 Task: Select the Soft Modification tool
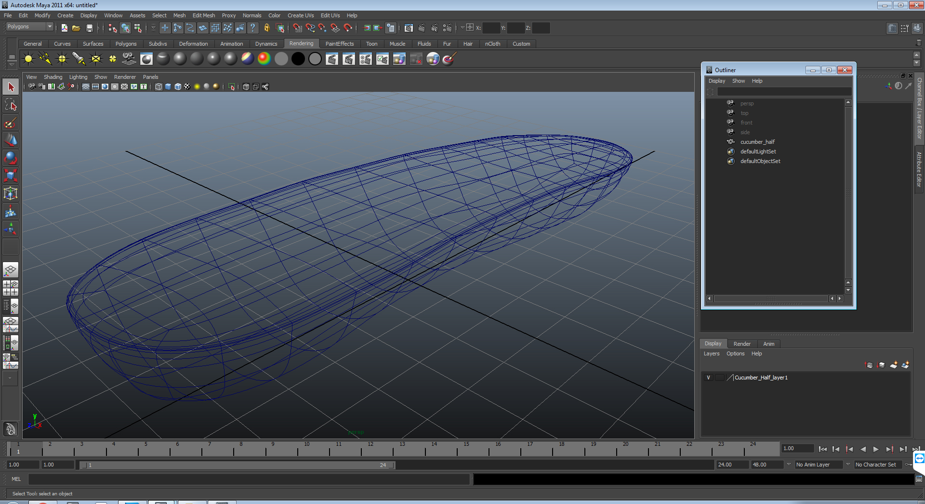[x=11, y=211]
